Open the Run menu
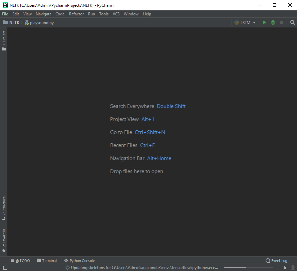Viewport: 297px width, 271px height. coord(91,14)
